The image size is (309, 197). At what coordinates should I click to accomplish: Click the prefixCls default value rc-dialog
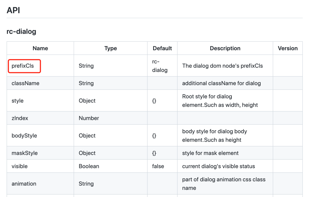160,66
